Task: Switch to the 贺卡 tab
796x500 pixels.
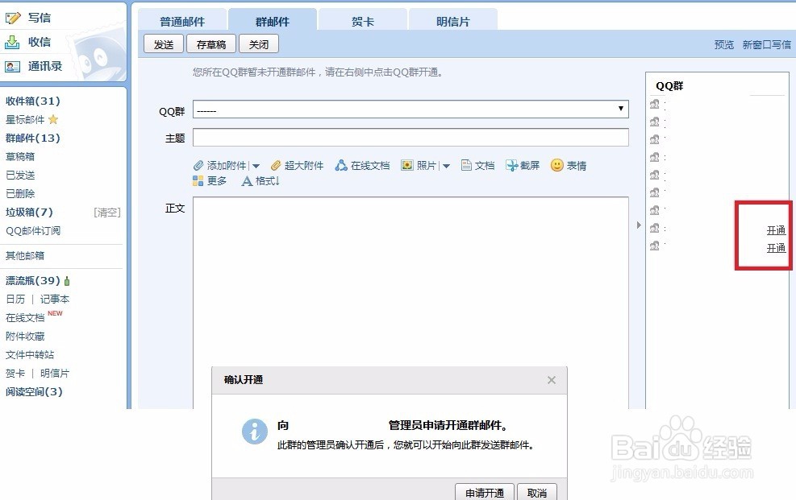Action: [x=363, y=21]
